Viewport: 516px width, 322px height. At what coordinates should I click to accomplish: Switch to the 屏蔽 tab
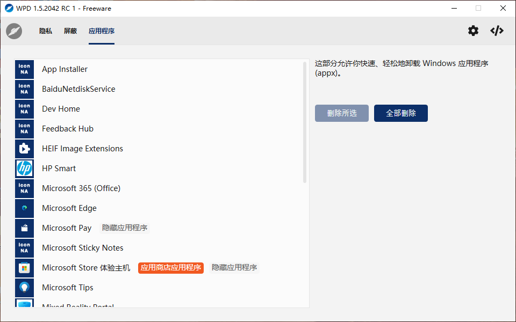(x=70, y=31)
